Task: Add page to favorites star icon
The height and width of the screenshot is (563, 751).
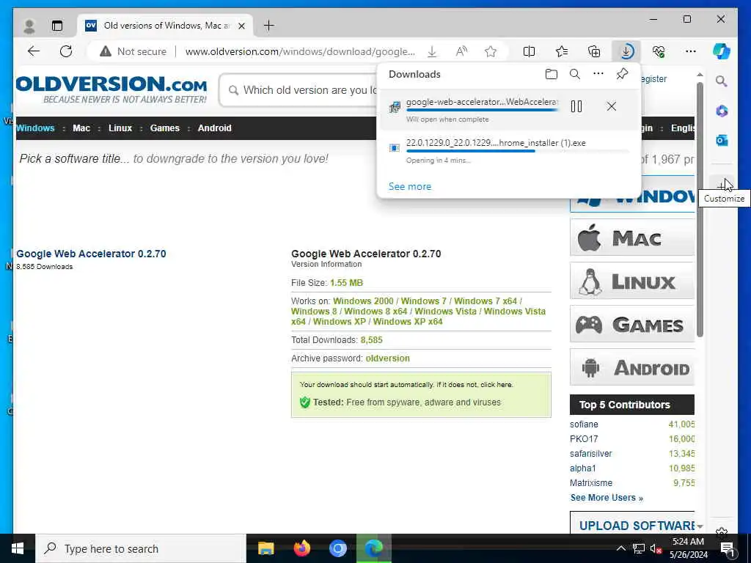Action: (x=491, y=51)
